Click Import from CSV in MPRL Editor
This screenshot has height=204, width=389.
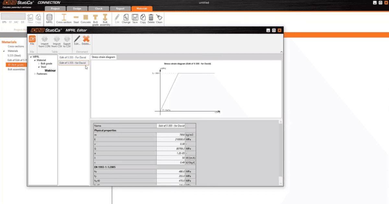point(56,41)
